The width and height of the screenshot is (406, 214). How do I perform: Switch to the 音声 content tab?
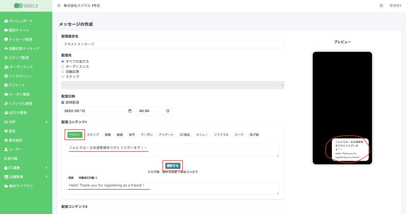(132, 135)
